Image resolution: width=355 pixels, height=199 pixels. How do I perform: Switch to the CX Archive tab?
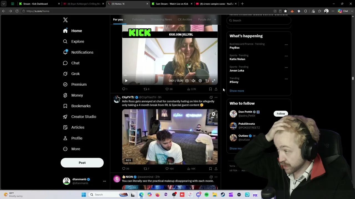coord(185,19)
